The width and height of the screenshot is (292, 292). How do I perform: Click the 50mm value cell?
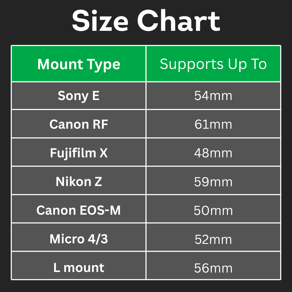[213, 210]
